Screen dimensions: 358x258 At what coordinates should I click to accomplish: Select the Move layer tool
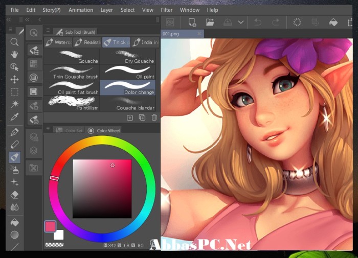tap(14, 80)
